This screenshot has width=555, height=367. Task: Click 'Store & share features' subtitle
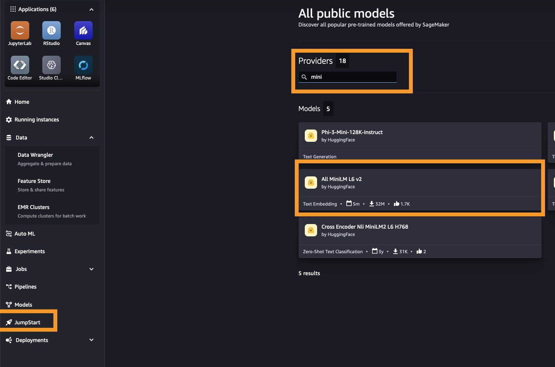41,190
